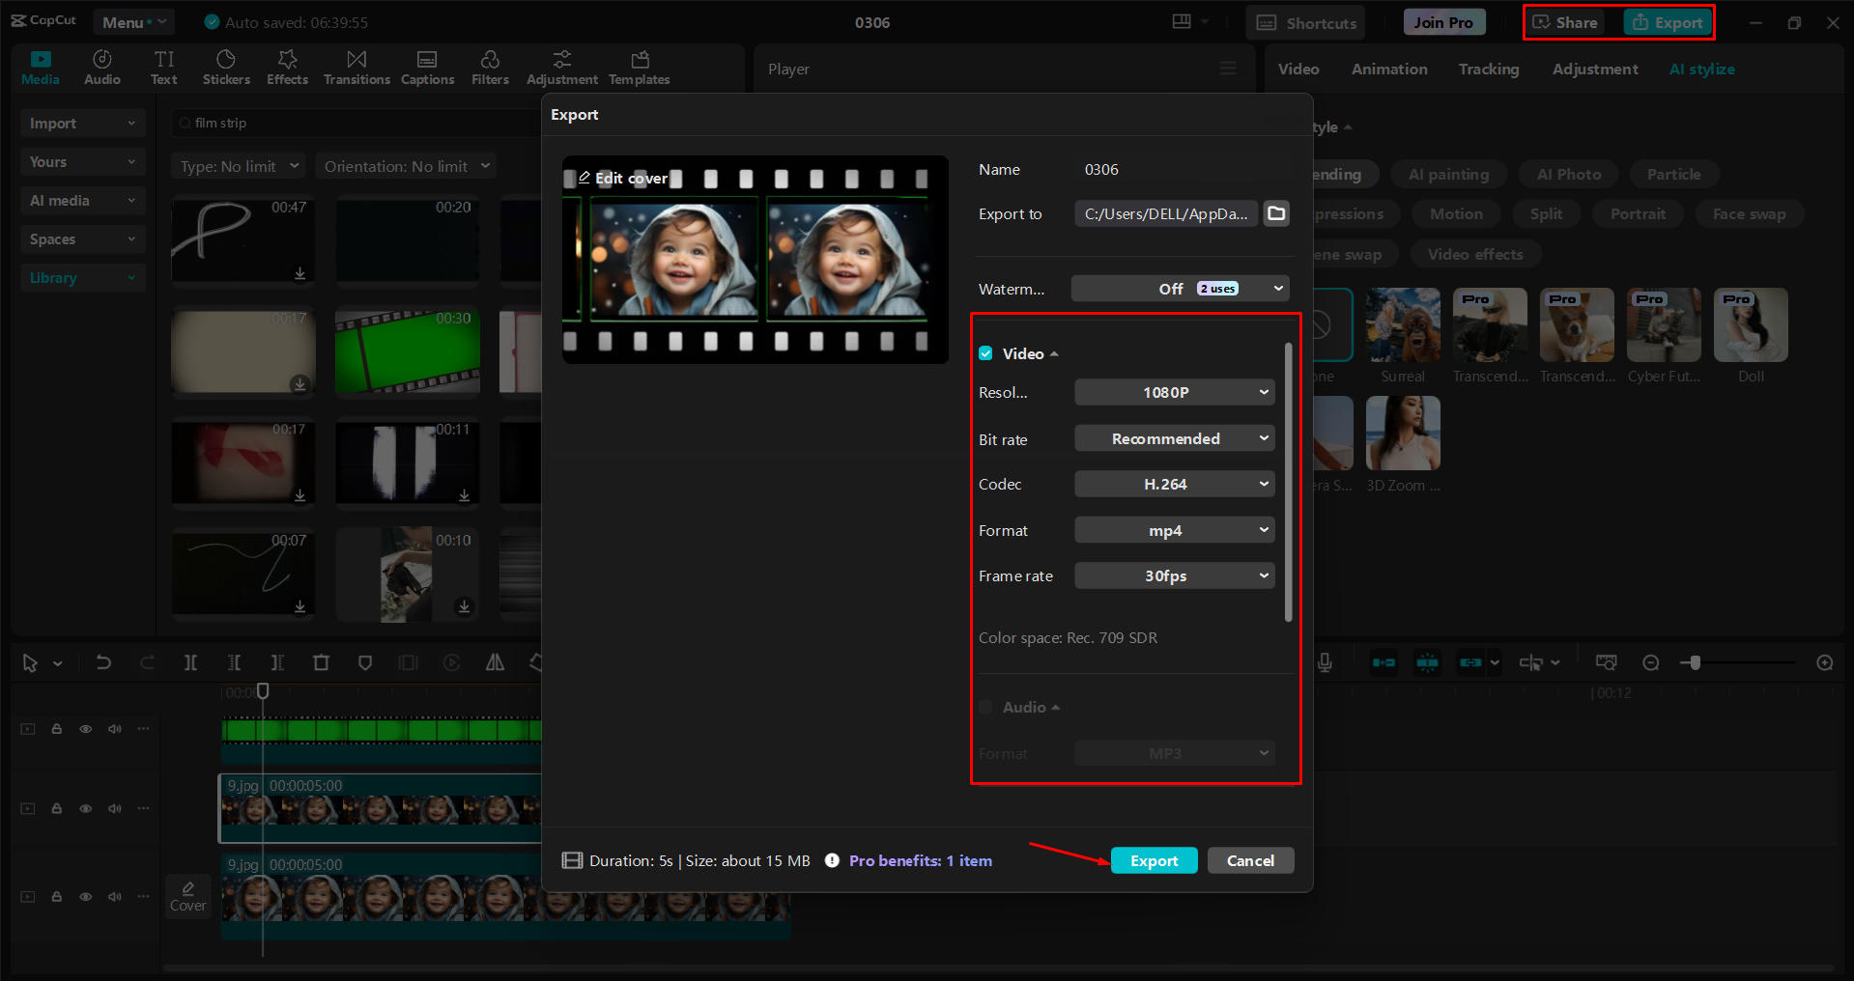Adjust the timeline zoom slider

(1696, 662)
